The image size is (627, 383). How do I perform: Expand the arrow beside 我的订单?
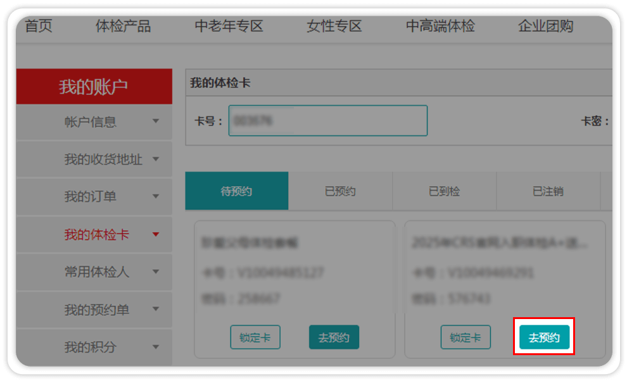156,197
